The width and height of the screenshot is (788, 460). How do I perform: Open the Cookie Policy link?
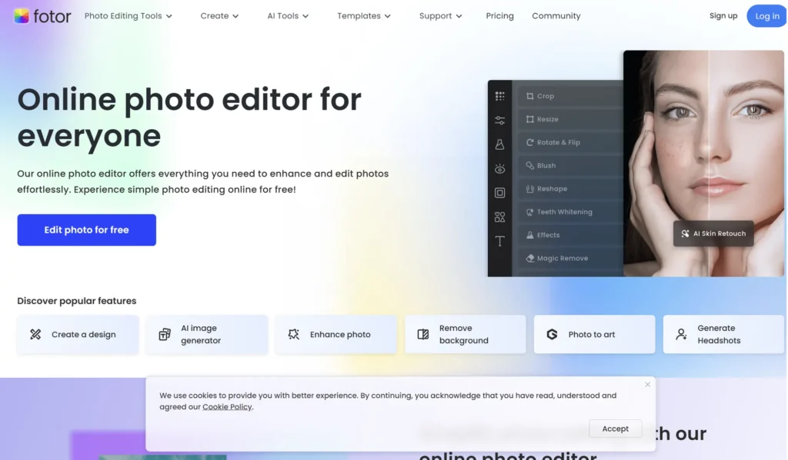pyautogui.click(x=227, y=407)
